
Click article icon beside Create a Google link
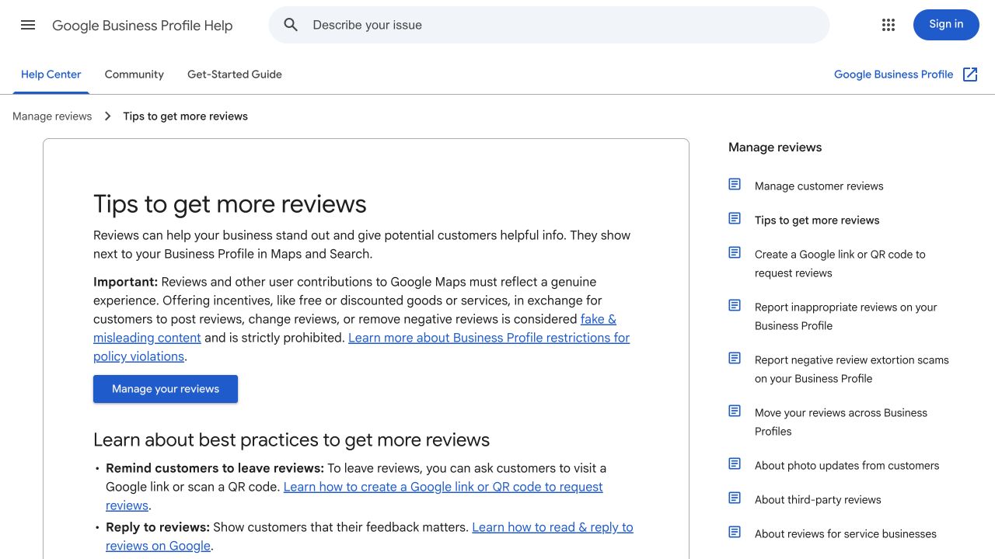tap(735, 252)
